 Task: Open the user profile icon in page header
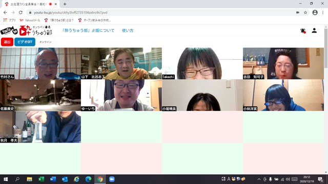tap(314, 31)
